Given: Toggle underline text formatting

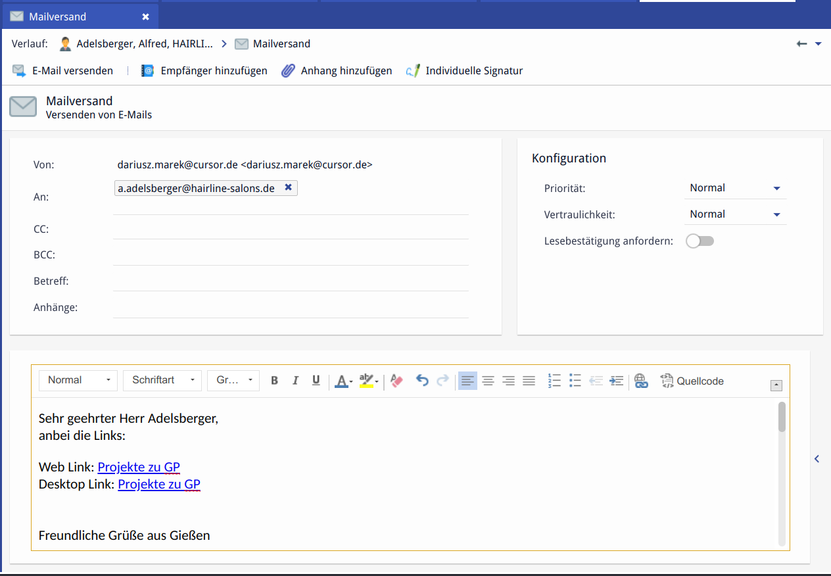Looking at the screenshot, I should point(316,381).
